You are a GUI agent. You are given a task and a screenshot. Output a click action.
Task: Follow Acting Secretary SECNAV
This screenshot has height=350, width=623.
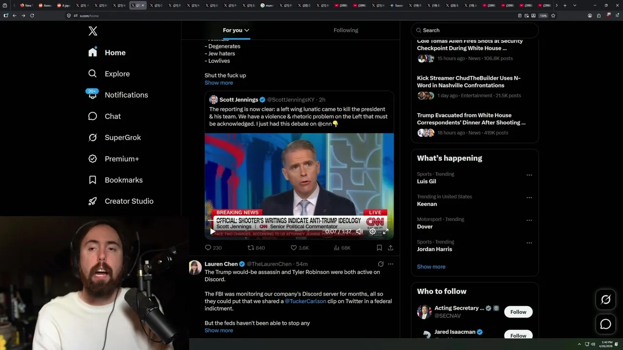(x=518, y=312)
